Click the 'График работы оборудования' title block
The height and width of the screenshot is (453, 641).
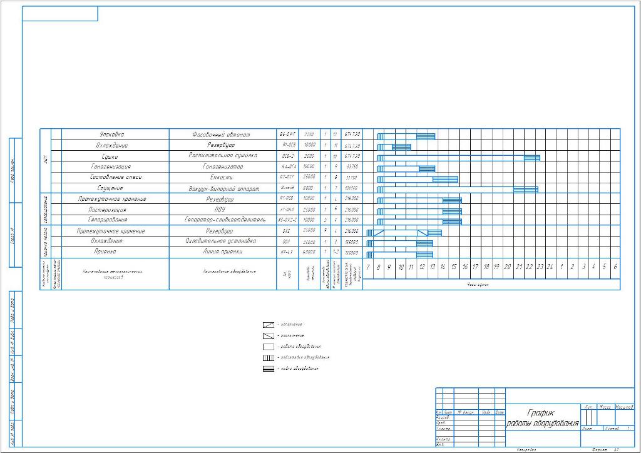543,418
